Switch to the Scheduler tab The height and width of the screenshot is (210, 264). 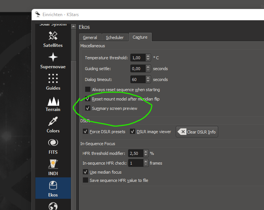[x=114, y=37]
